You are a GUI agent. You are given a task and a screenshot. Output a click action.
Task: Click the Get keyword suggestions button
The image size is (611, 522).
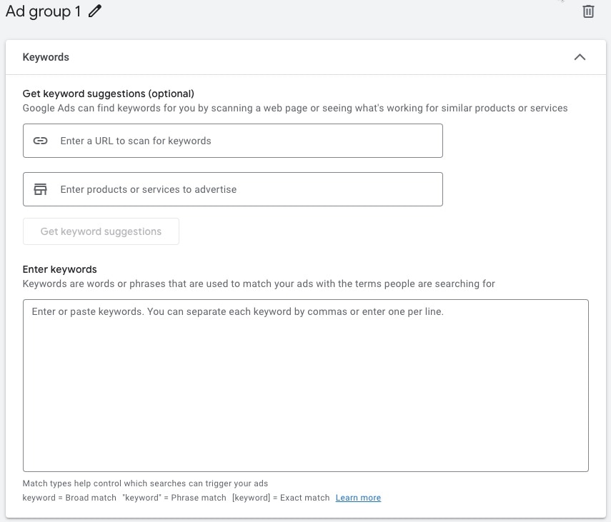(101, 231)
